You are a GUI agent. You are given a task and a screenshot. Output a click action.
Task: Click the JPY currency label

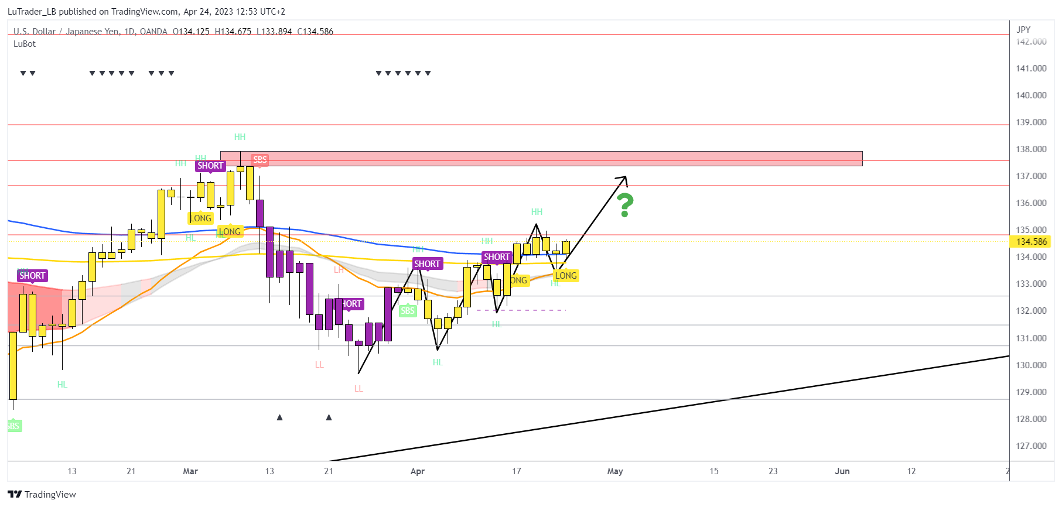[1023, 29]
